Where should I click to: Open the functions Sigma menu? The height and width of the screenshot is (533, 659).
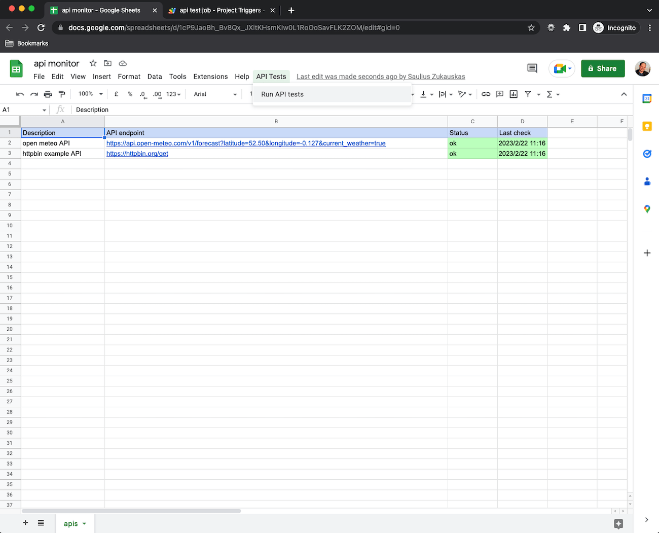[x=550, y=94]
